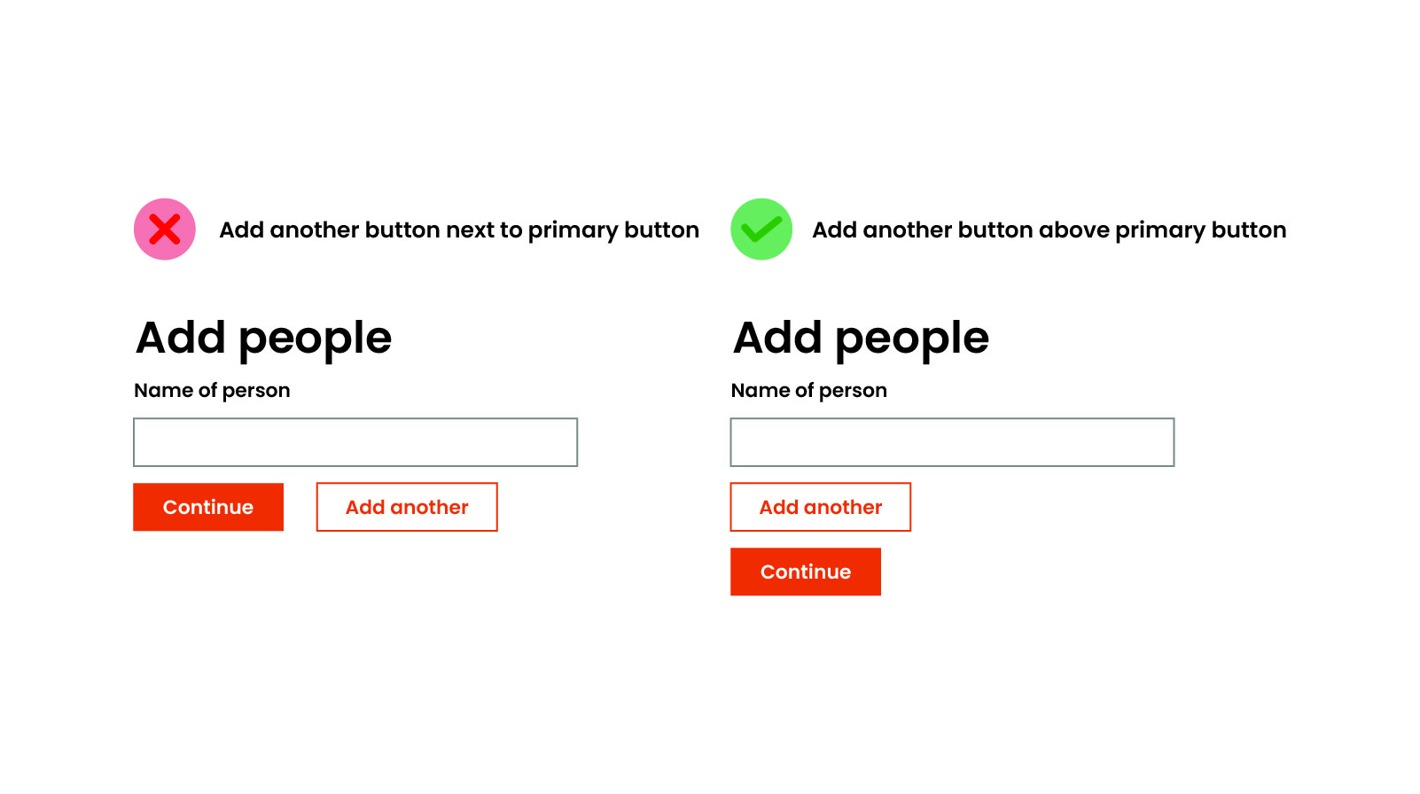
Task: Click Add another in the green-check example
Action: click(x=821, y=507)
